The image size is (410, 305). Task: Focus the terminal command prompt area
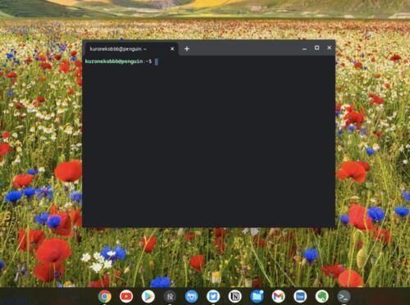209,141
